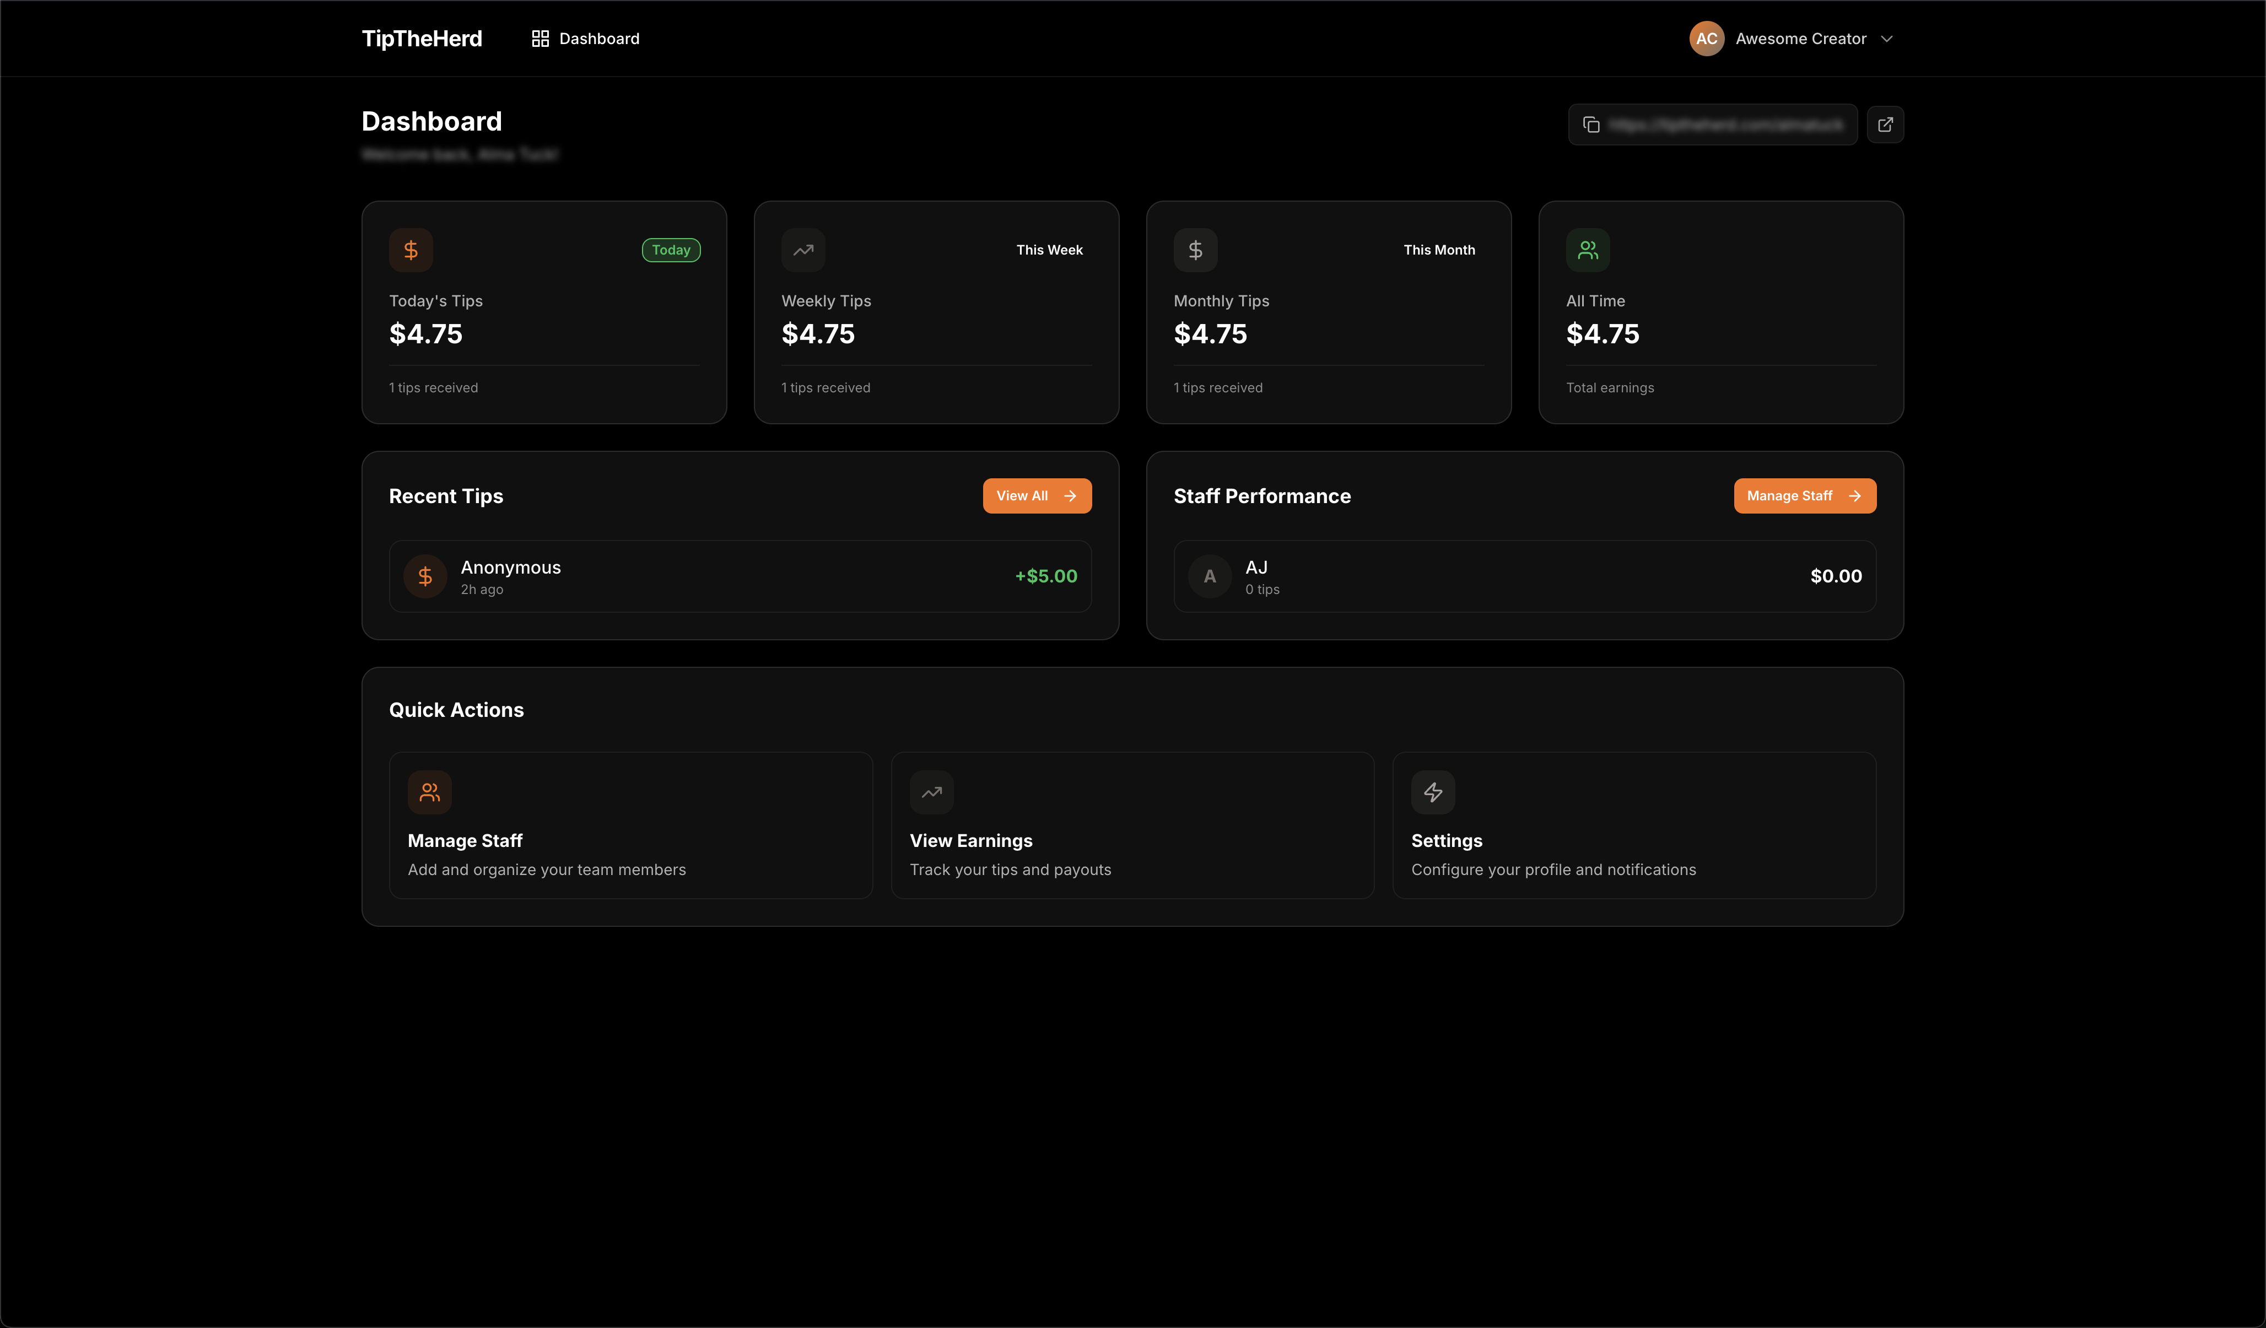Expand the Awesome Creator account dropdown
The height and width of the screenshot is (1328, 2266).
pos(1887,39)
